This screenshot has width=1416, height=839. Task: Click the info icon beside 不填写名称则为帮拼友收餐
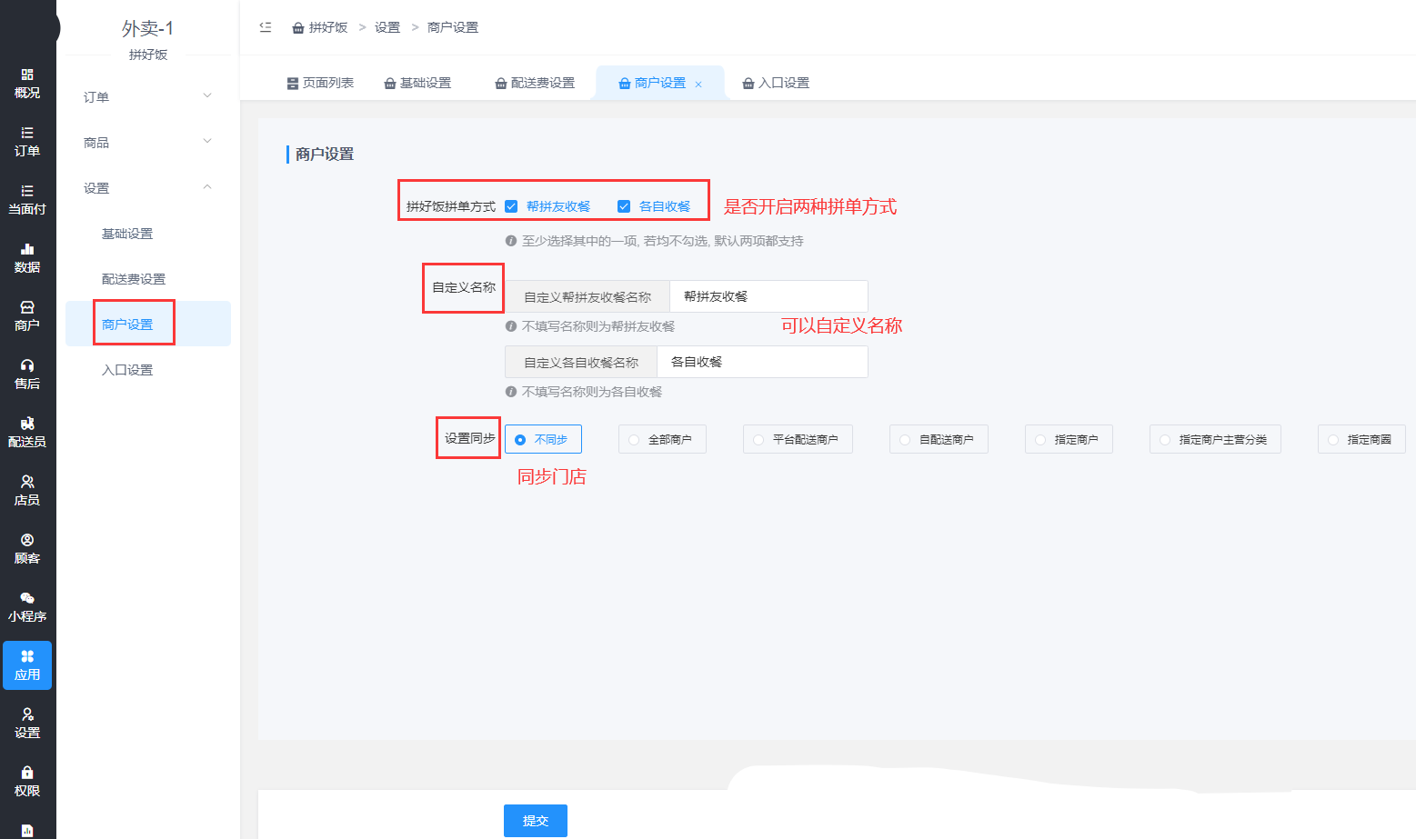(511, 326)
